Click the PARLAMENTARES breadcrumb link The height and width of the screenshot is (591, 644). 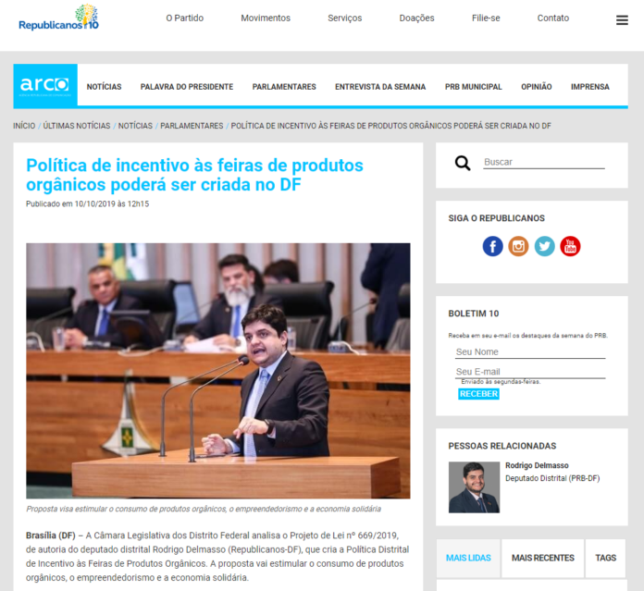click(x=192, y=126)
